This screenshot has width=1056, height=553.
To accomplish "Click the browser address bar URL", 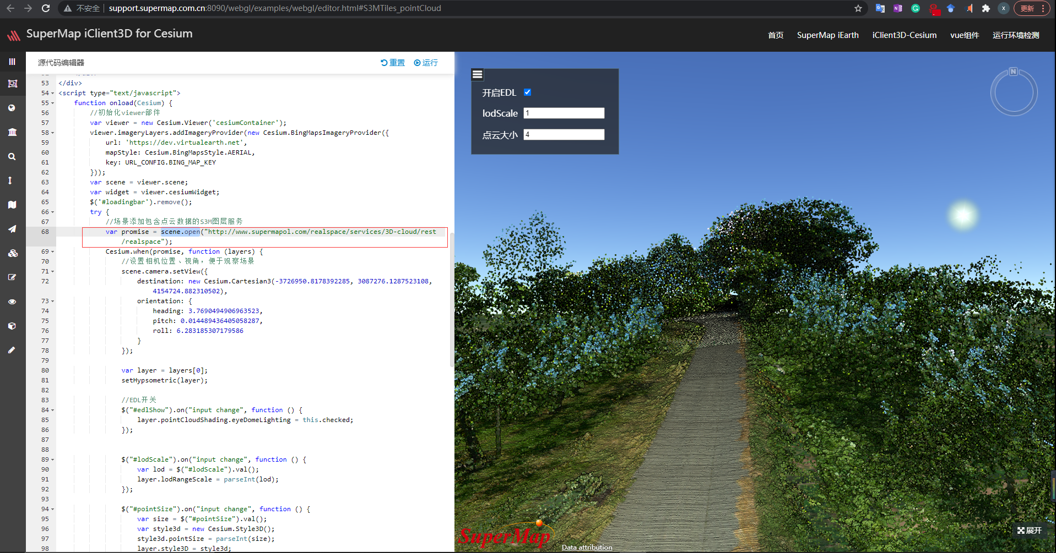I will pos(275,8).
